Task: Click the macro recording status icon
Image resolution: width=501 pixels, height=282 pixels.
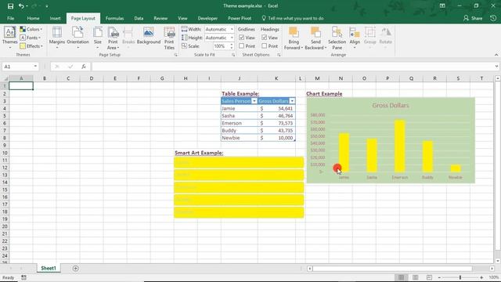Action: coord(24,277)
